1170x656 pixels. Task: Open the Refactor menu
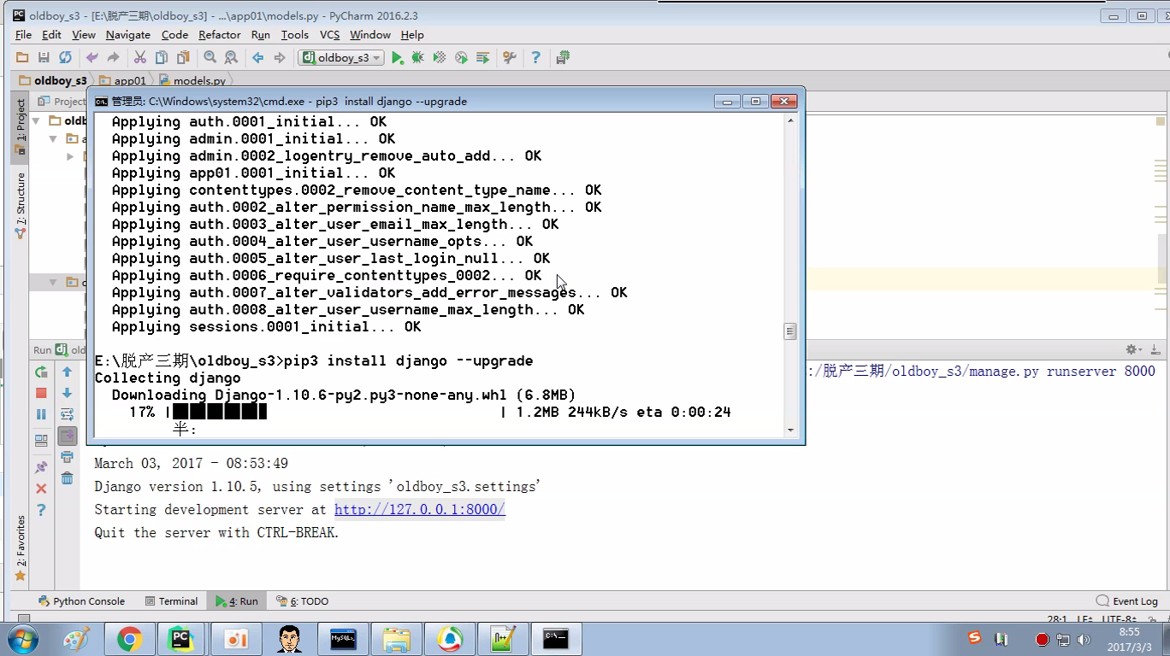point(219,34)
